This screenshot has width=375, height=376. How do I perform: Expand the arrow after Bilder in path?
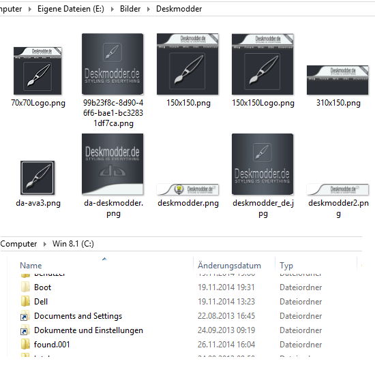[149, 9]
